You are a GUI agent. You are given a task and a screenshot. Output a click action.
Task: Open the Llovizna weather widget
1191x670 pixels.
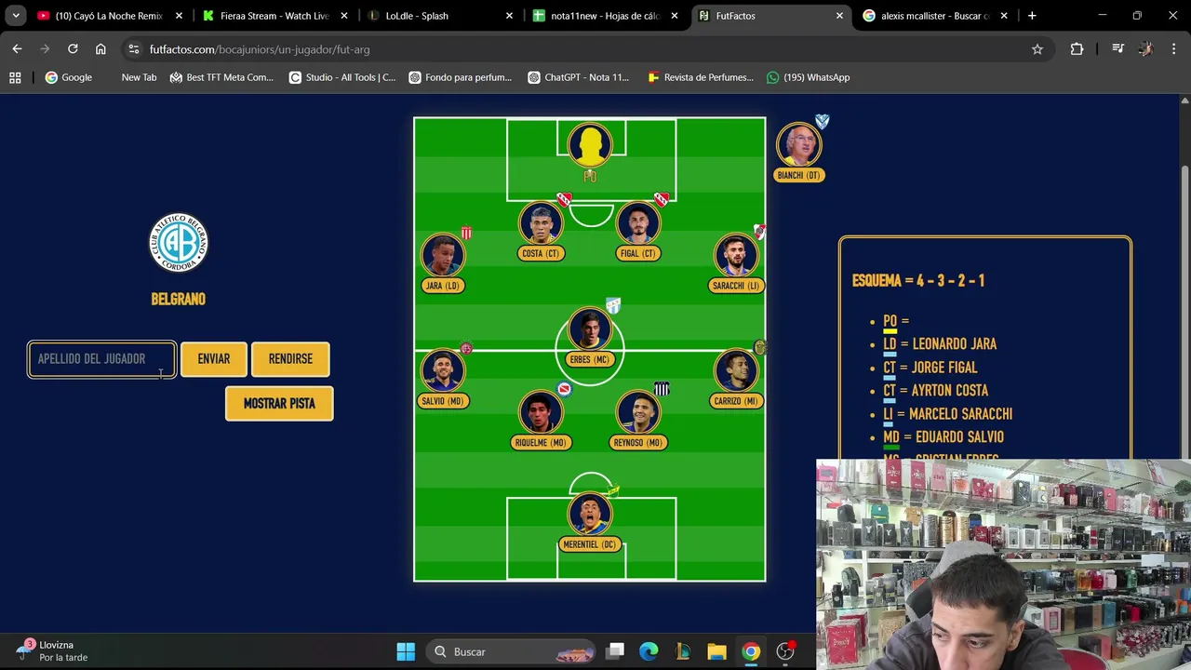click(x=54, y=651)
